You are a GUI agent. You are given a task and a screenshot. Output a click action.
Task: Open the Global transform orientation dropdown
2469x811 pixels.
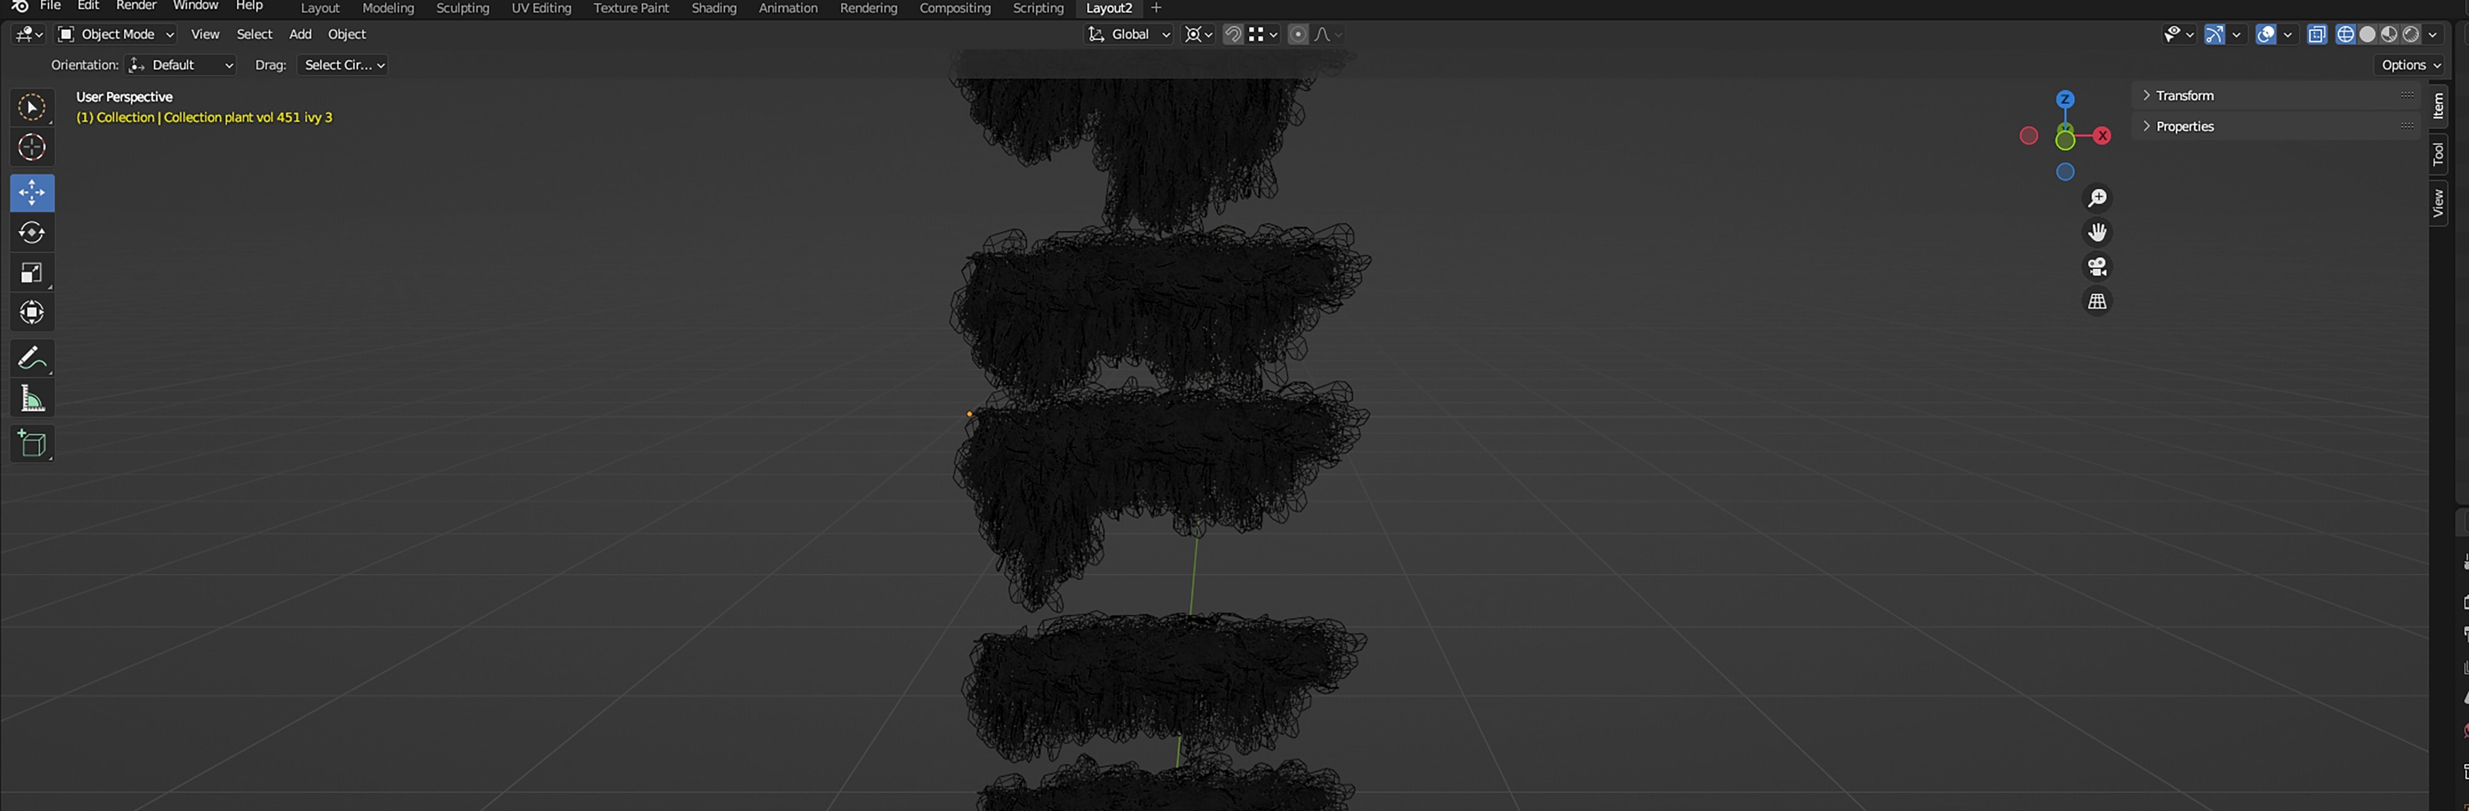point(1128,35)
